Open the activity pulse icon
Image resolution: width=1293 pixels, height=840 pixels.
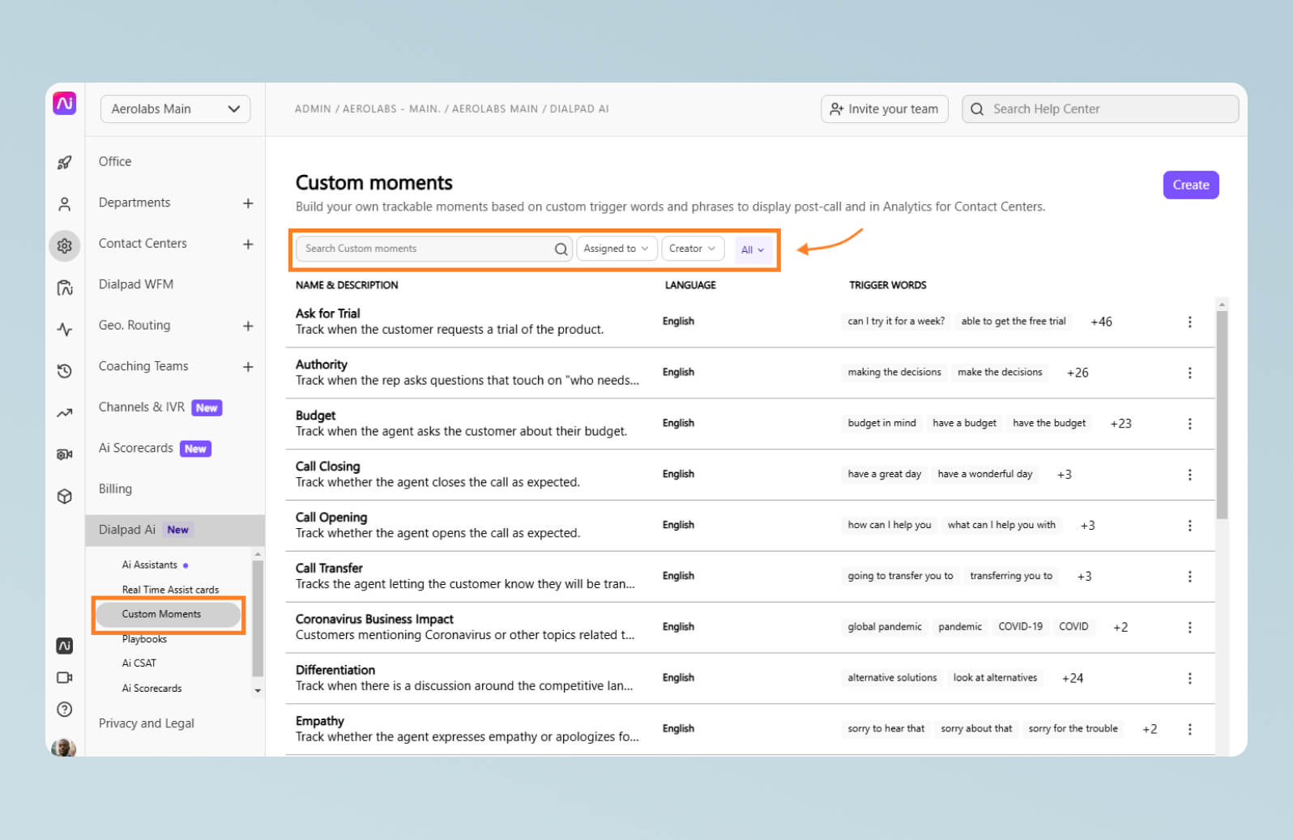(x=65, y=329)
